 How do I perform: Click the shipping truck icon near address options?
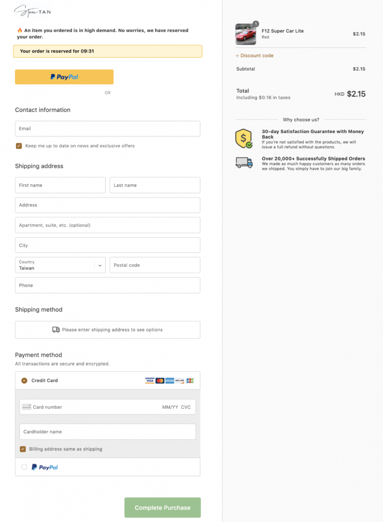pos(57,330)
